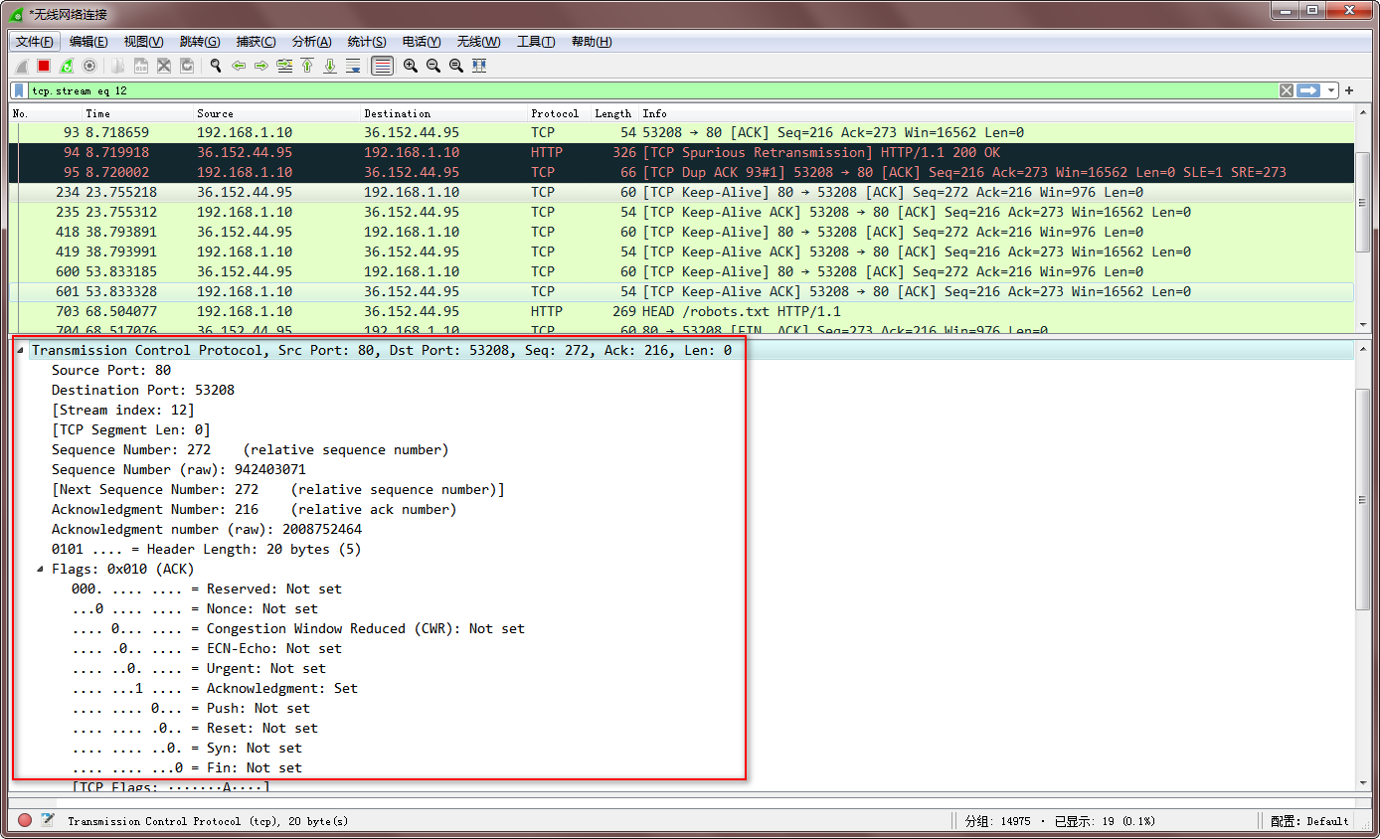The image size is (1380, 839).
Task: Sort by the Info column header
Action: [x=997, y=113]
